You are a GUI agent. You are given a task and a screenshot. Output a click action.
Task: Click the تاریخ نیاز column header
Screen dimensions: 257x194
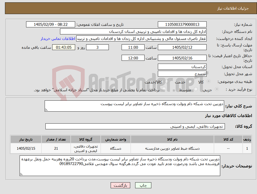[x=26, y=140]
